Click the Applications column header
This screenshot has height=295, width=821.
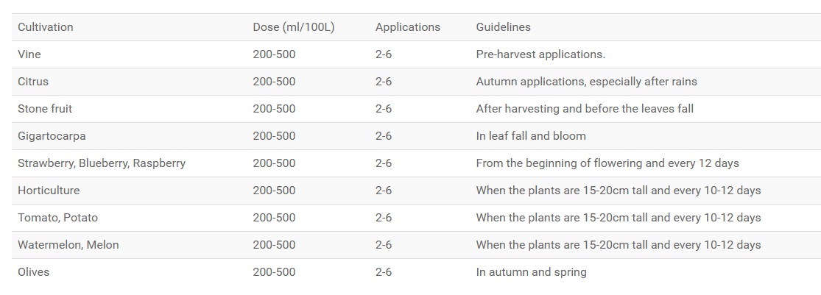click(407, 27)
